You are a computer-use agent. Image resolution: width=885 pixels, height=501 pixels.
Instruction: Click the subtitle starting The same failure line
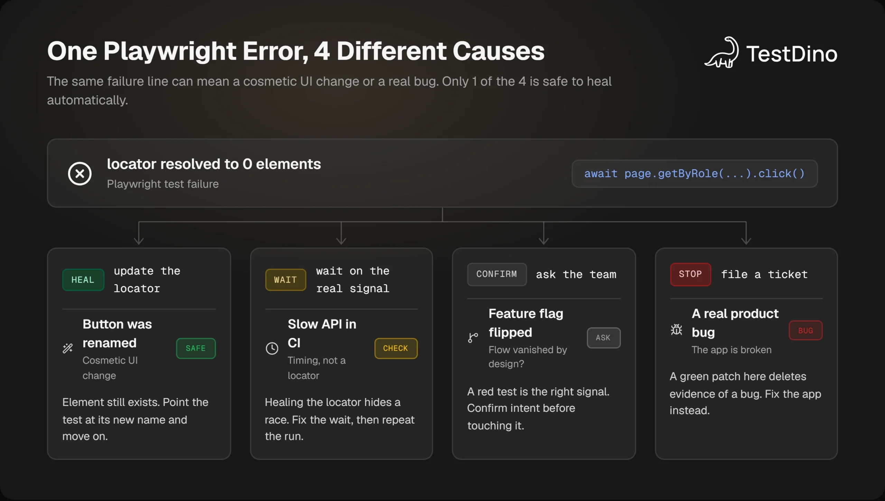pos(329,91)
